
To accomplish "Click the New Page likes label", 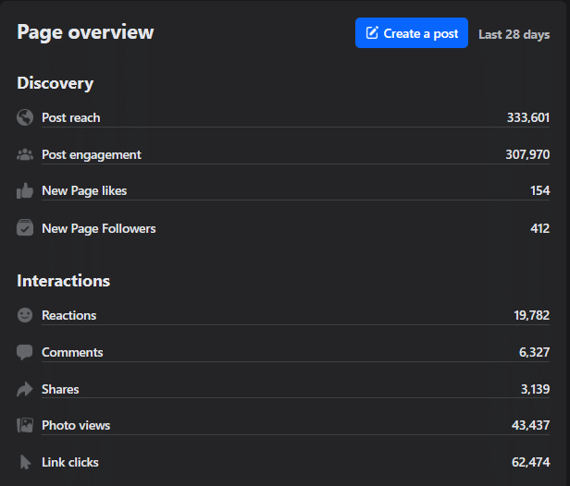I will tap(84, 191).
